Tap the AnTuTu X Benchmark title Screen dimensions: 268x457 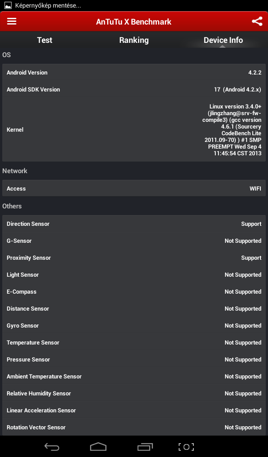(134, 22)
